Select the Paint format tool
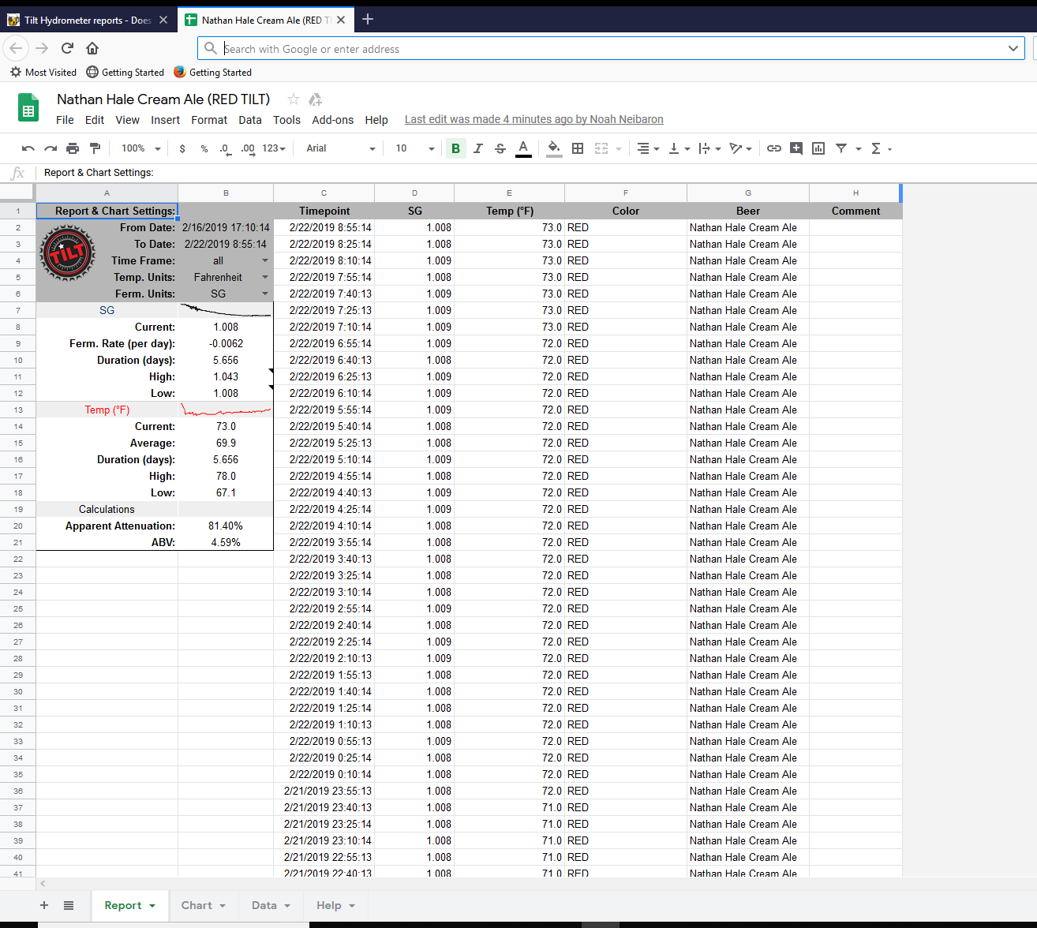The image size is (1037, 928). (x=95, y=148)
